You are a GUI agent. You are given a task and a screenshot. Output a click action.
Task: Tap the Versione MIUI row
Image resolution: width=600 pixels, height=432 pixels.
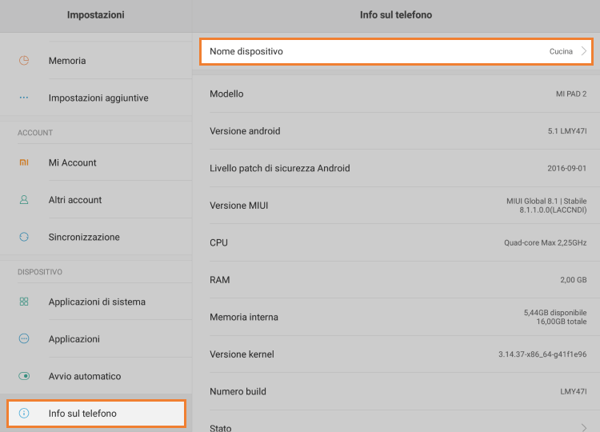(x=396, y=206)
